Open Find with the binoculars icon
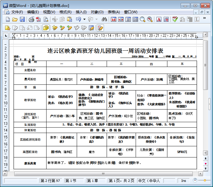The height and width of the screenshot is (187, 213). pos(104,19)
